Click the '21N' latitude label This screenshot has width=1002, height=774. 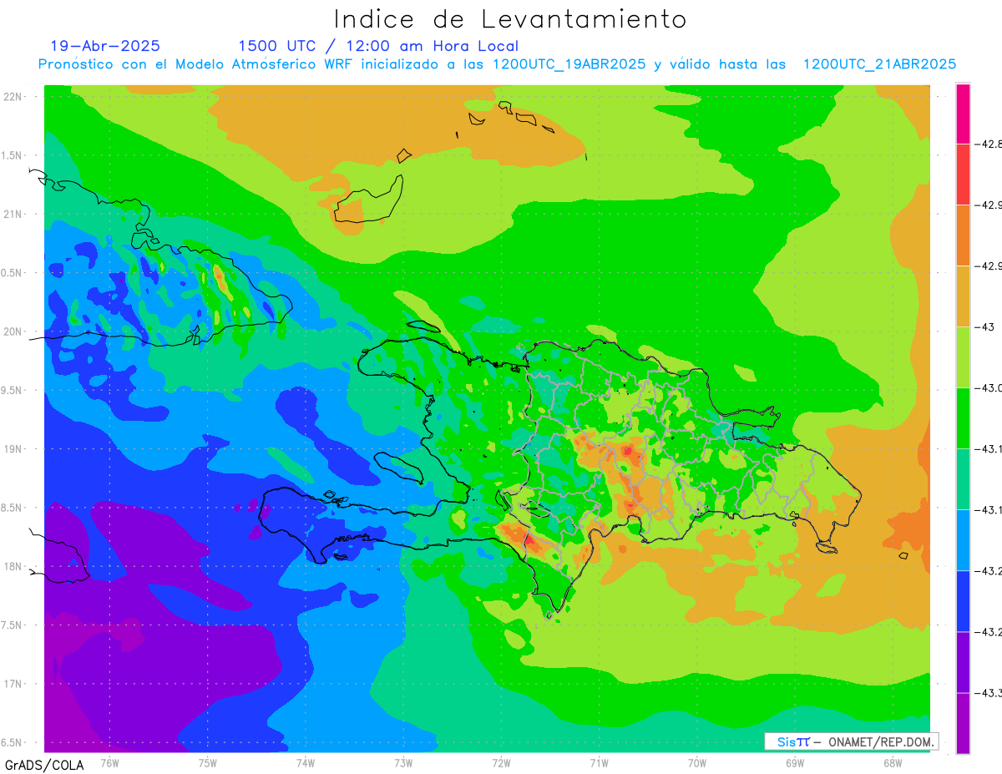pyautogui.click(x=14, y=214)
